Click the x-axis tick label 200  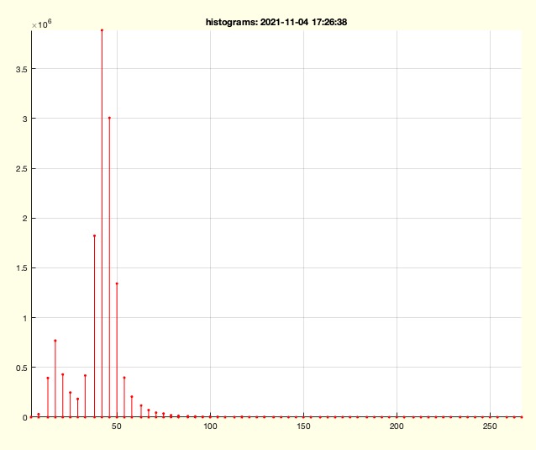click(x=397, y=427)
